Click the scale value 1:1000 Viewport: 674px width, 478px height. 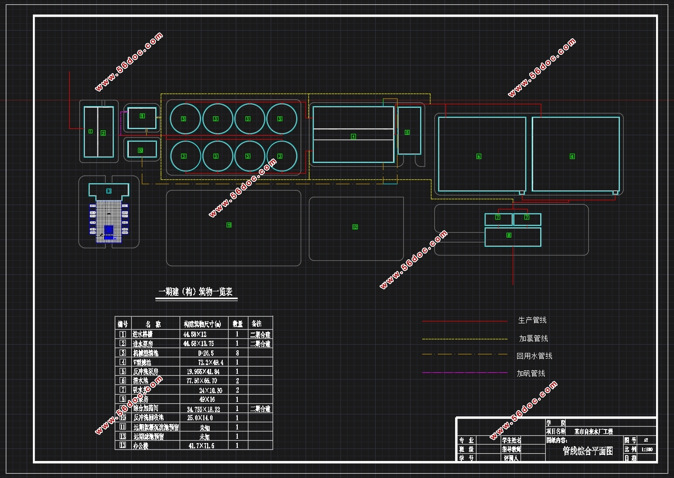647,449
